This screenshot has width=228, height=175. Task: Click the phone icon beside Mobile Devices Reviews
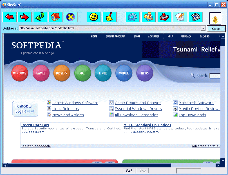tap(175, 109)
